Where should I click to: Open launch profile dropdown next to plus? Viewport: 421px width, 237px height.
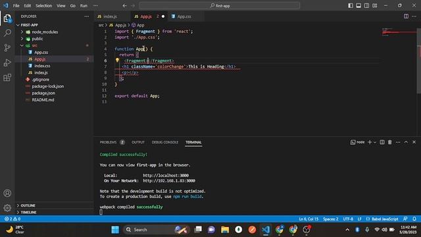pos(375,142)
